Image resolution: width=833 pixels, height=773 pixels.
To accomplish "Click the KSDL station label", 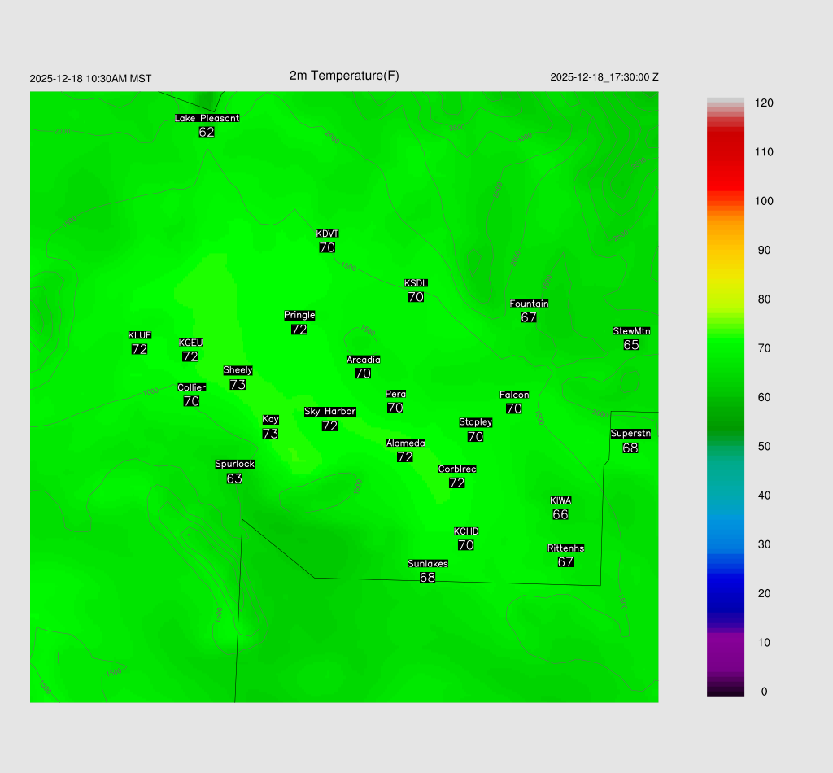I will click(416, 283).
